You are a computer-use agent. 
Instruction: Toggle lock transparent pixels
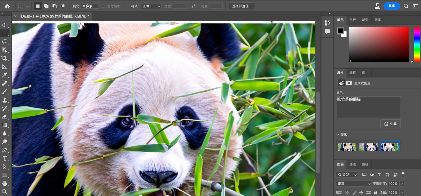point(347,192)
